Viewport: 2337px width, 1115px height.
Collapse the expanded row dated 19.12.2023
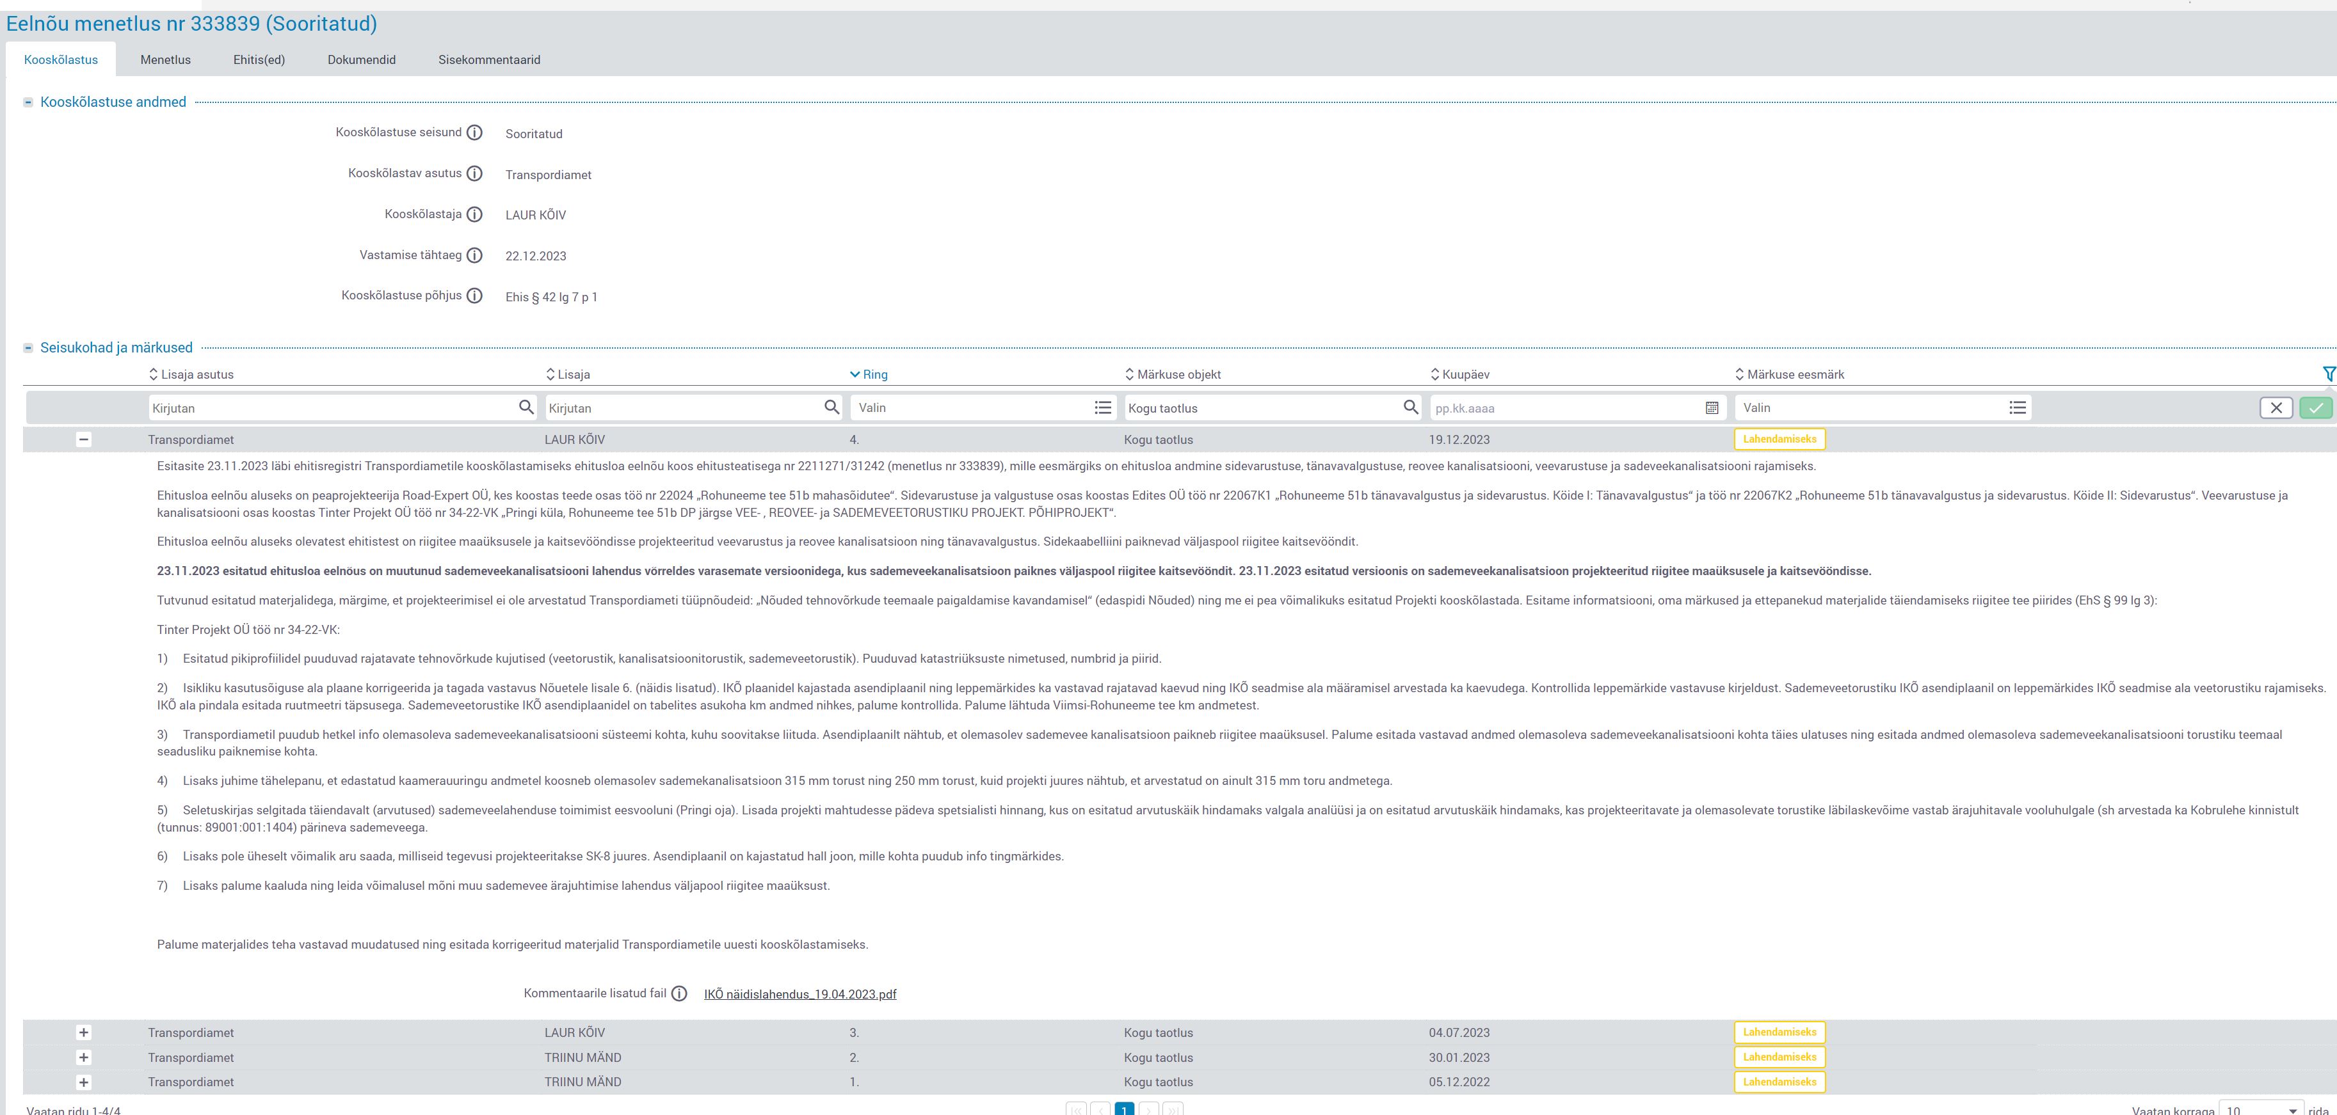(x=83, y=439)
